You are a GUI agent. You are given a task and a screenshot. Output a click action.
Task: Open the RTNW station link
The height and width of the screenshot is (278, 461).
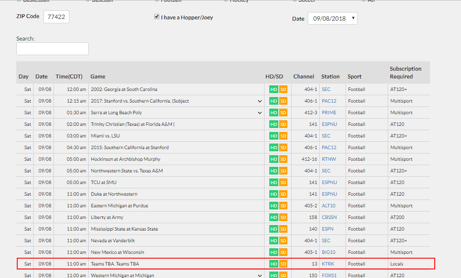pyautogui.click(x=329, y=159)
